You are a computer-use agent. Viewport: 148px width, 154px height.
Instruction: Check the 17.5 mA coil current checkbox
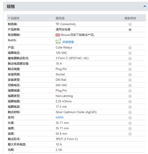(x=130, y=107)
